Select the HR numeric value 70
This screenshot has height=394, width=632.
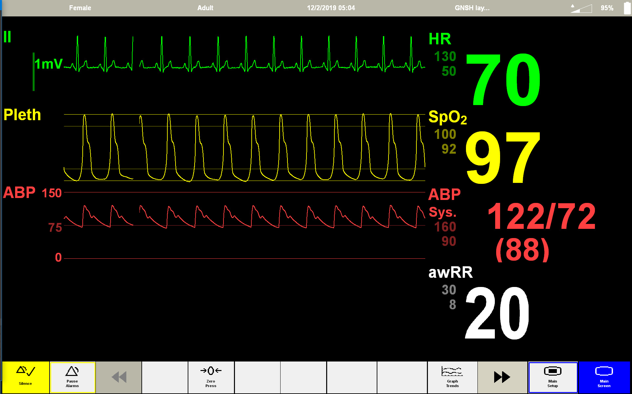(x=503, y=80)
